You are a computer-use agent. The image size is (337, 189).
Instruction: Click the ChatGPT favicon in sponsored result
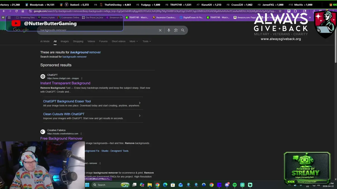click(x=43, y=76)
